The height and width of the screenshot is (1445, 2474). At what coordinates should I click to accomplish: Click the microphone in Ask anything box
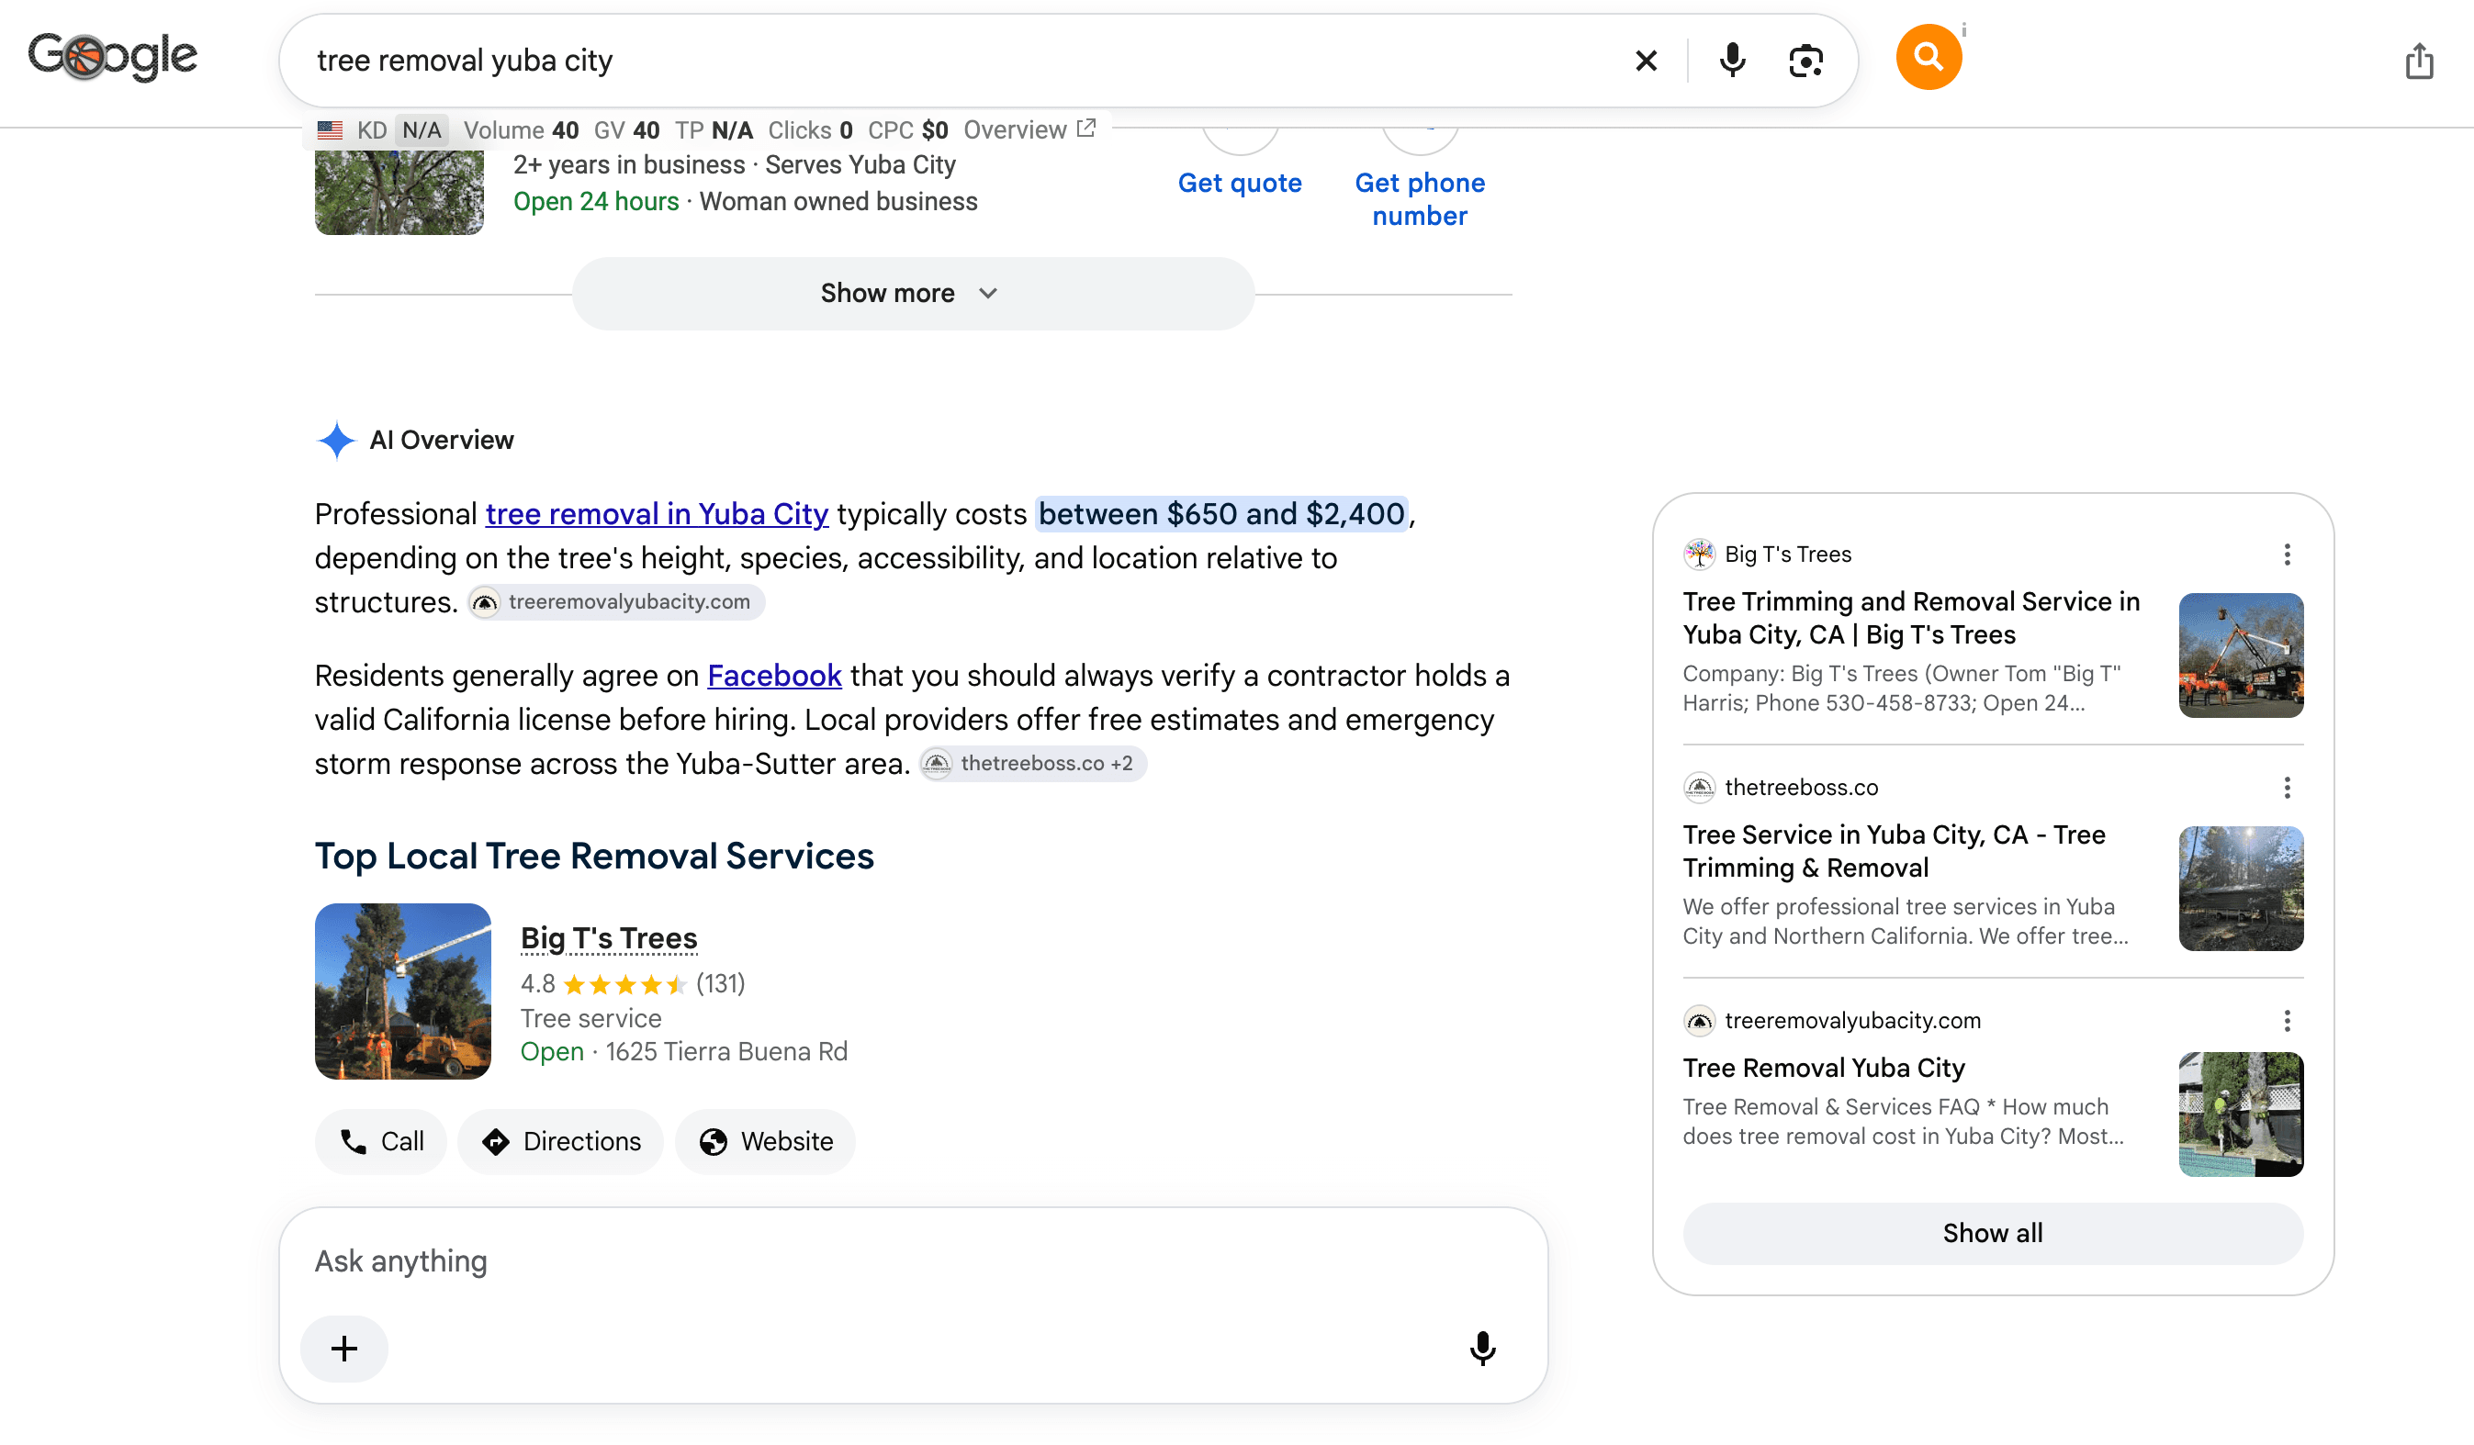(1482, 1349)
